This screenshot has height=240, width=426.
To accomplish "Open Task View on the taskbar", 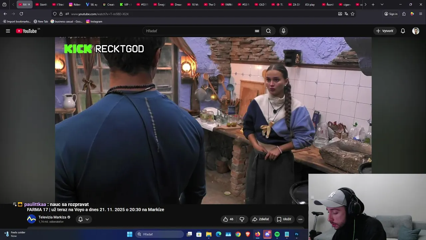I will 189,234.
